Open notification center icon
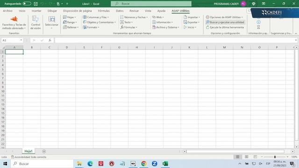Image resolution: width=299 pixels, height=168 pixels. pos(292,164)
